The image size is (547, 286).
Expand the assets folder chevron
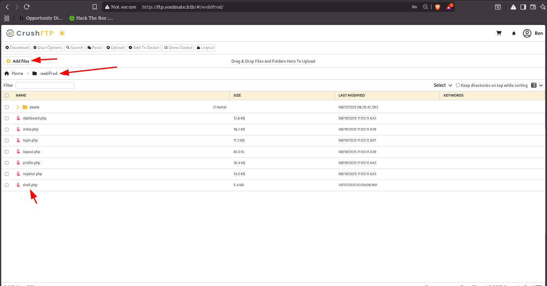click(18, 107)
